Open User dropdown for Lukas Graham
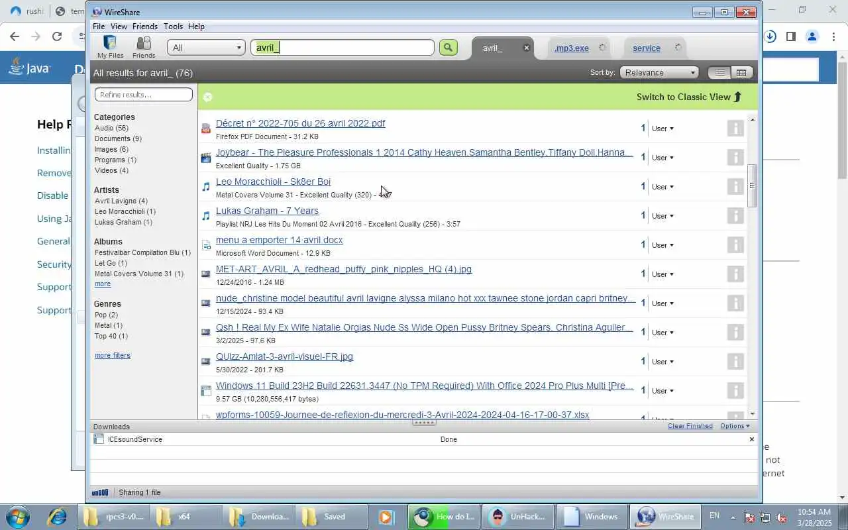This screenshot has width=848, height=530. [x=662, y=216]
